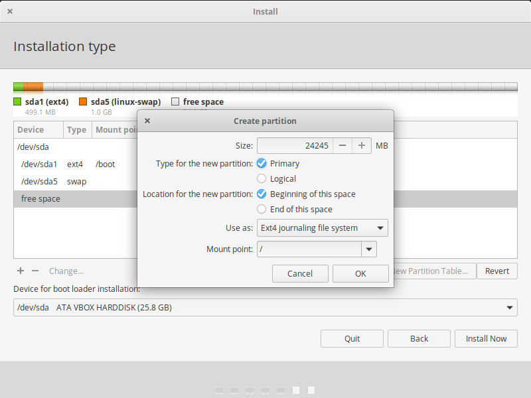Choose End of this space location
This screenshot has height=398, width=531.
(x=262, y=209)
